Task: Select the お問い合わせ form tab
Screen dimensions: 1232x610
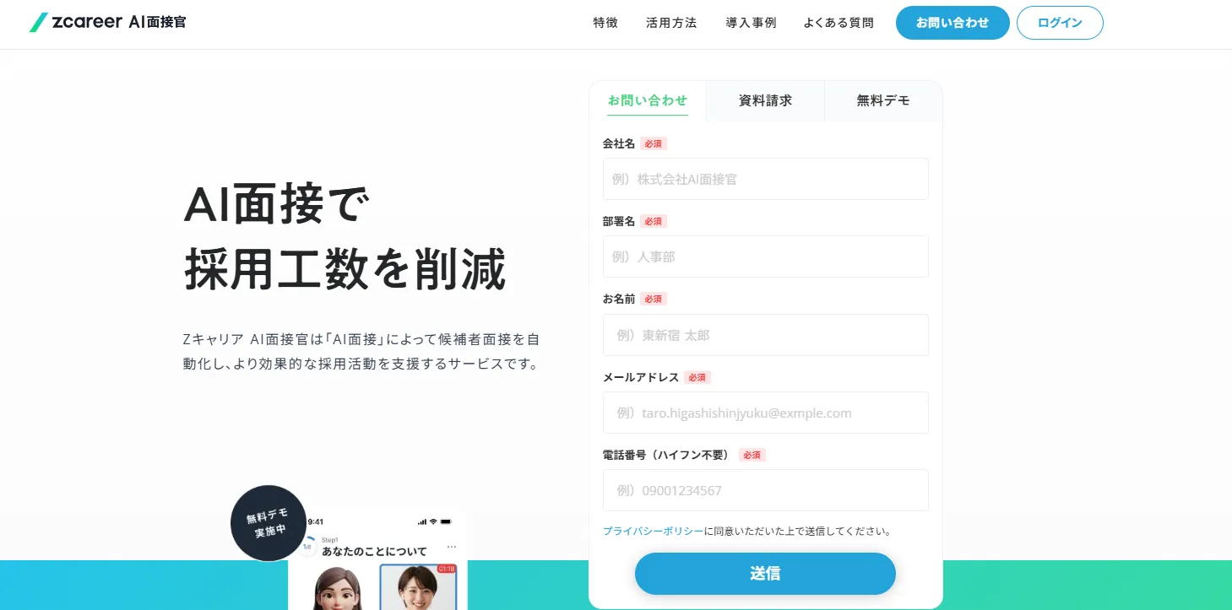Action: click(x=648, y=100)
